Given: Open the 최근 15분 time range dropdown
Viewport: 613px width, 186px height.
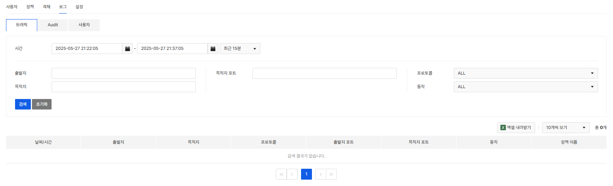Looking at the screenshot, I should coord(240,49).
